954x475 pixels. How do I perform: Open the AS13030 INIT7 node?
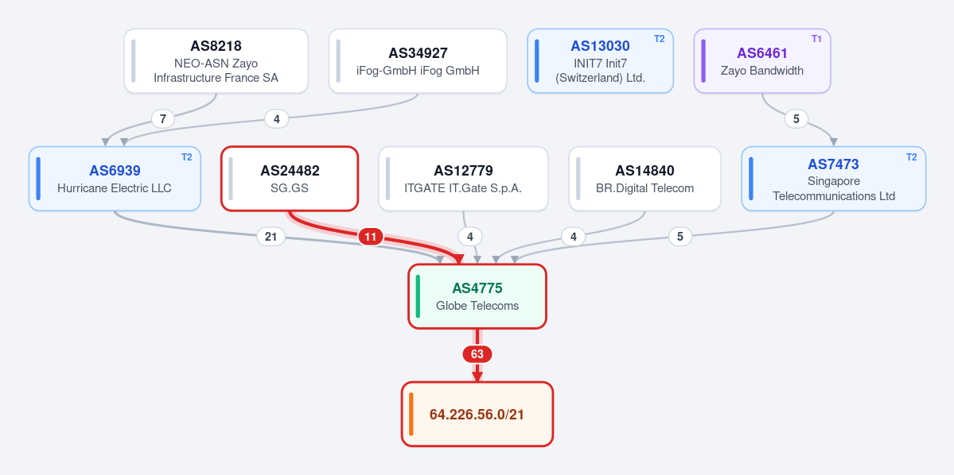(x=601, y=60)
